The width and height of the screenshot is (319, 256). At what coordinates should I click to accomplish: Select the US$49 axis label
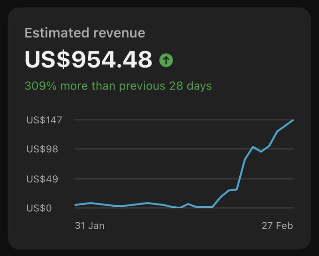tap(42, 179)
